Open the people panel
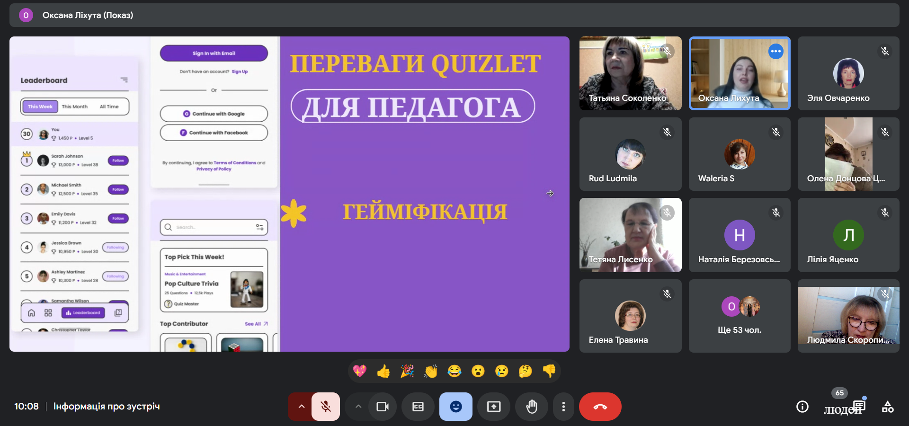The height and width of the screenshot is (426, 909). (842, 409)
